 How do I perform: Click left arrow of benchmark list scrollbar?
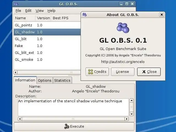click(16, 72)
